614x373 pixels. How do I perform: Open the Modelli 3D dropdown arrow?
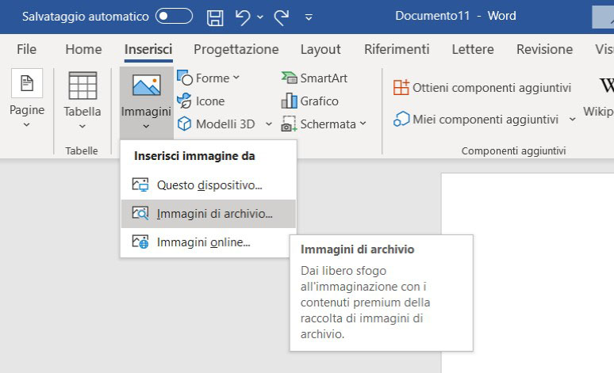click(x=268, y=124)
